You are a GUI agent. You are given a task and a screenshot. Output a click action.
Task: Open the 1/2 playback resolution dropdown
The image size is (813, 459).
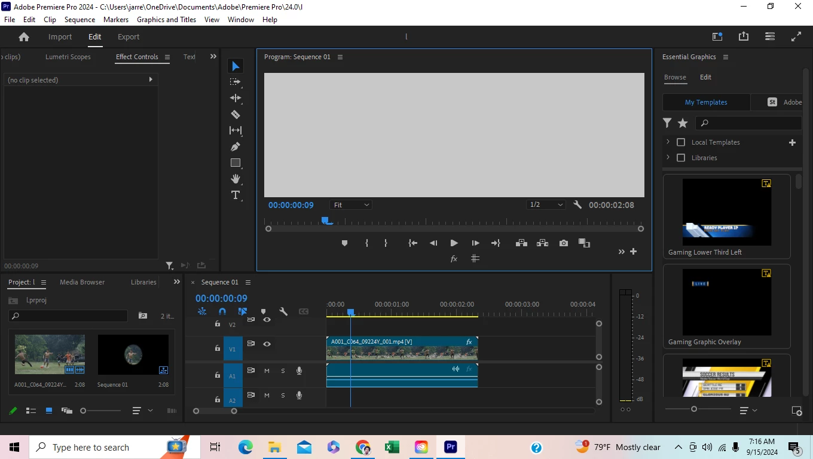pos(546,205)
